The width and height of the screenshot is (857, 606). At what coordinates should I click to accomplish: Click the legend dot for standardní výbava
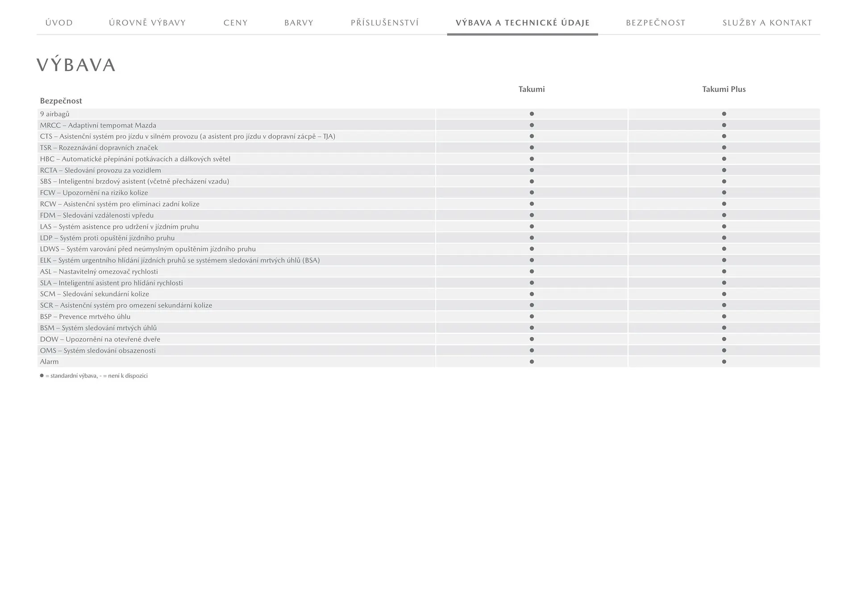(42, 376)
